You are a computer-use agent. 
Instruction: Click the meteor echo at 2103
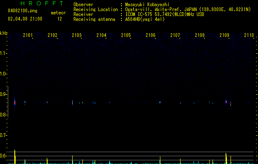[73, 102]
